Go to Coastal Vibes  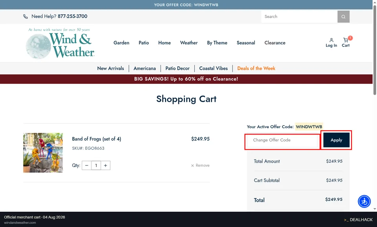click(x=214, y=68)
